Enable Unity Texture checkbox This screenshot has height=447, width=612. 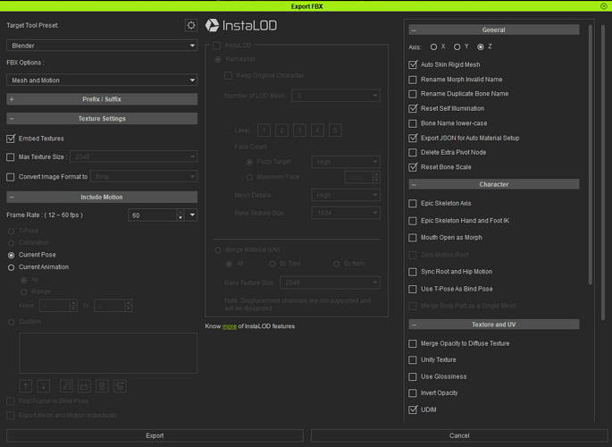[x=413, y=360]
